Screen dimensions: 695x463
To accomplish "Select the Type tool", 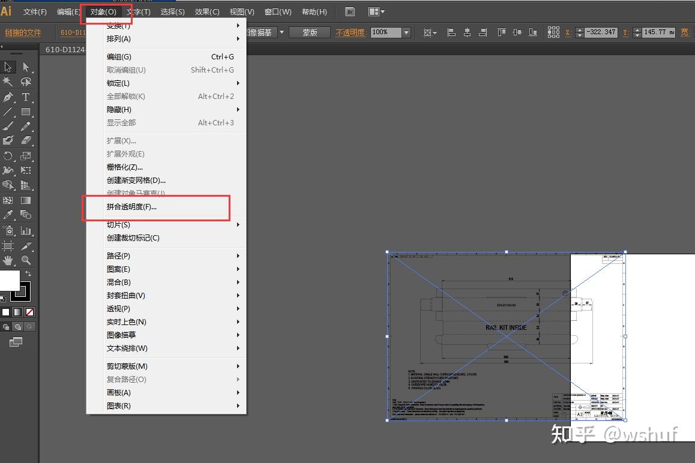I will (x=26, y=97).
